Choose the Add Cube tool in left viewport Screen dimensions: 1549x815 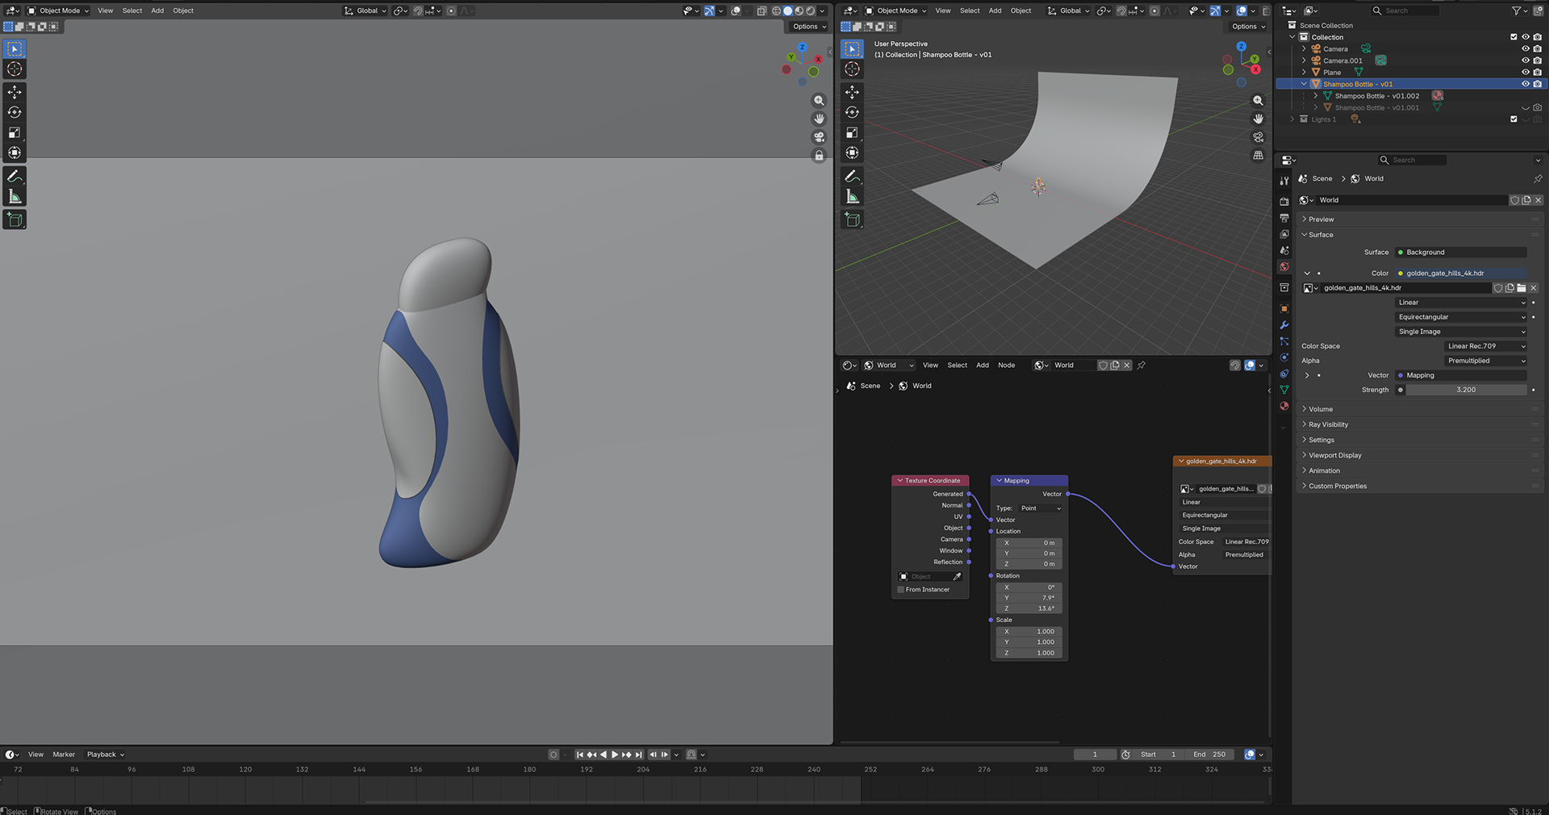15,219
